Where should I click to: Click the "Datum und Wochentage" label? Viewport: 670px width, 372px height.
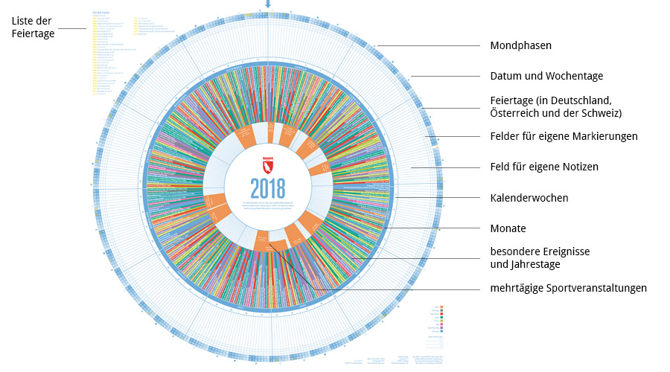(x=546, y=76)
